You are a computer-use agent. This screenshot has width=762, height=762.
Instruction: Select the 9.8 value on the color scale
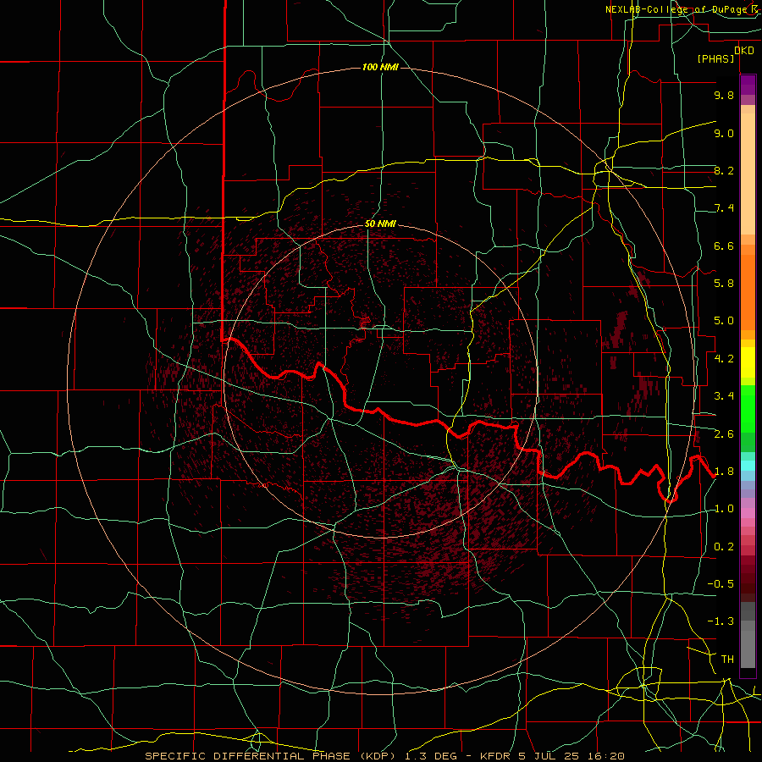(724, 95)
